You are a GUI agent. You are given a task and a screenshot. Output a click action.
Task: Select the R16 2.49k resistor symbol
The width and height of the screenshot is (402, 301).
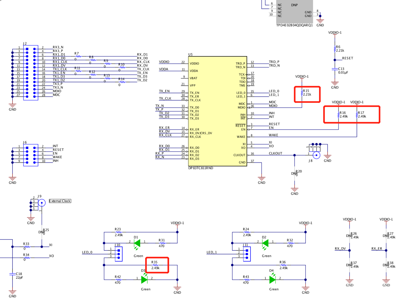coord(338,115)
